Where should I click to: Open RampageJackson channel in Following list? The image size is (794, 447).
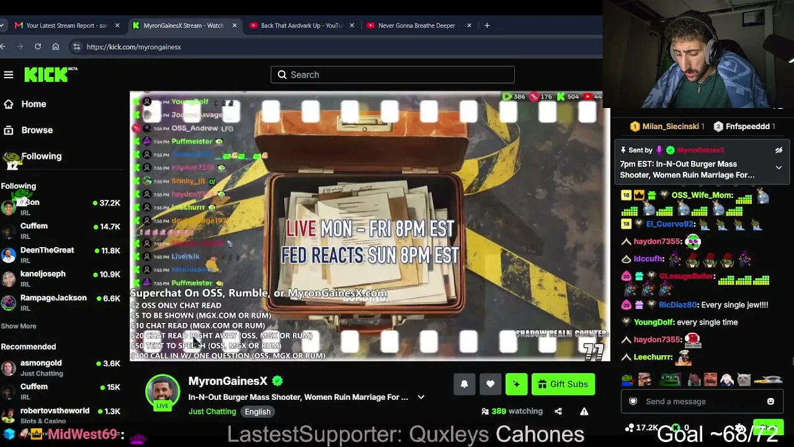(x=61, y=303)
